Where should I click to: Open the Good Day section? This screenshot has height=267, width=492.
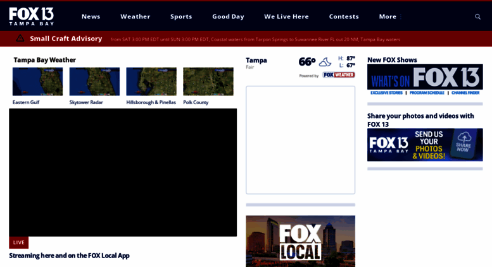tap(228, 16)
